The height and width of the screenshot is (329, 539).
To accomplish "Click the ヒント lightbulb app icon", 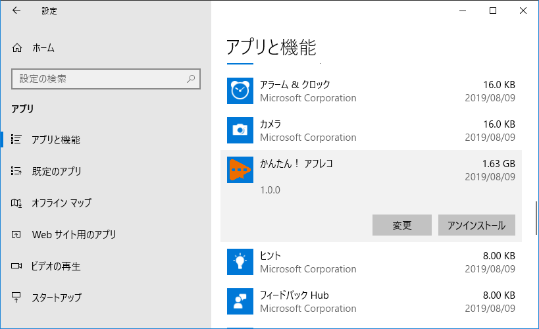I will click(x=240, y=262).
